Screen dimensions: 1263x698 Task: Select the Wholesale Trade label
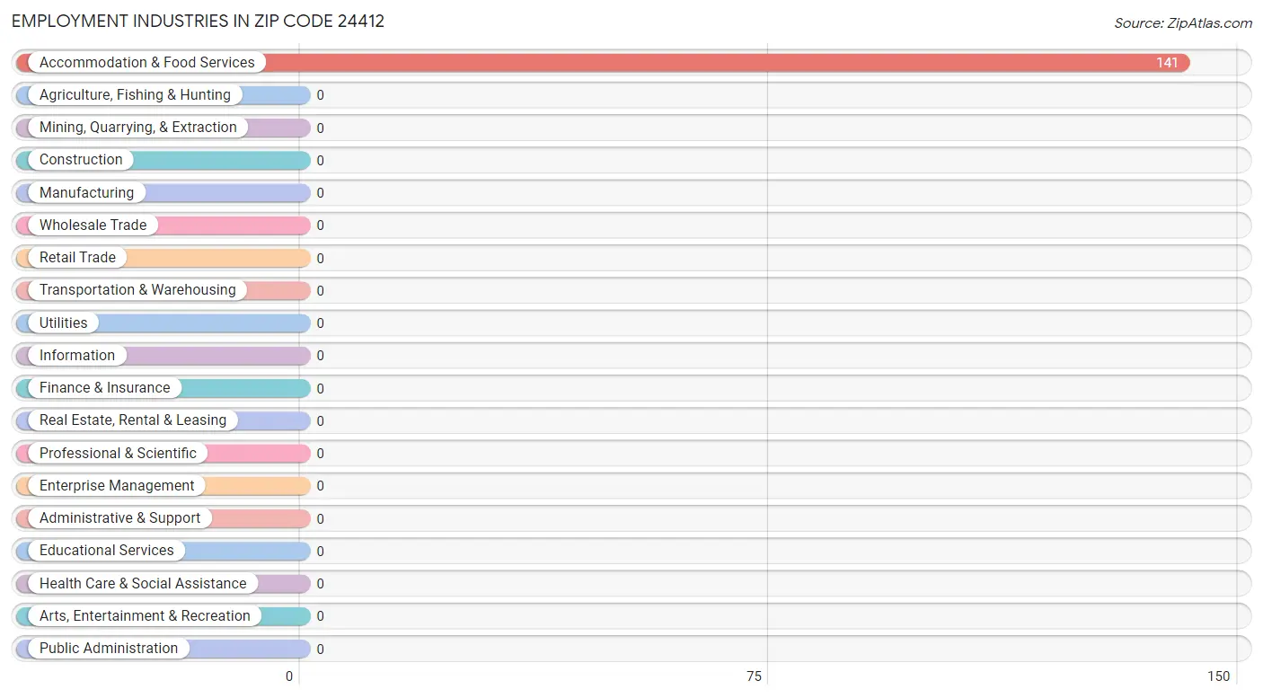(x=93, y=225)
